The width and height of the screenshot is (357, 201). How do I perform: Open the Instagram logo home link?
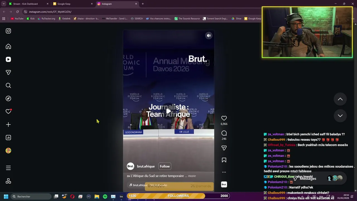(8, 31)
